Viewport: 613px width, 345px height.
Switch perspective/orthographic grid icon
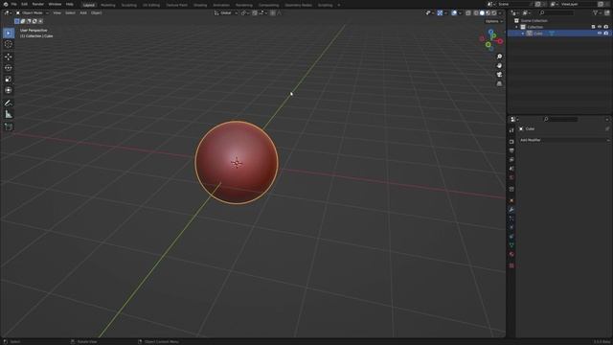[499, 83]
